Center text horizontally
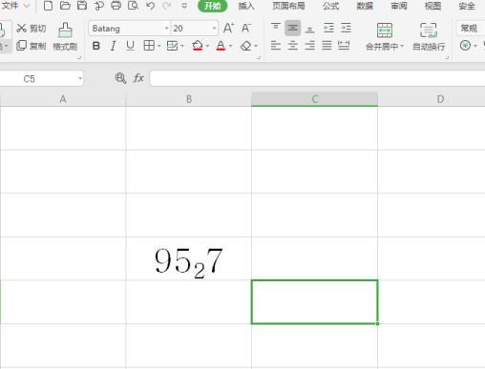Screen dimensions: 485x369 293,46
